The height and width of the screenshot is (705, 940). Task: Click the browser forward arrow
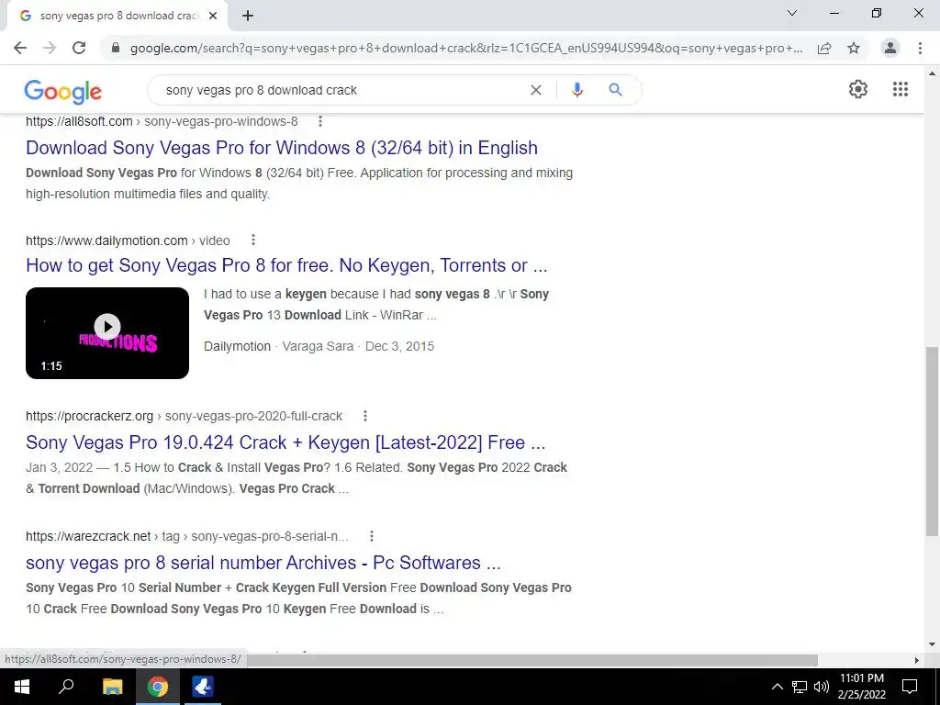point(50,48)
